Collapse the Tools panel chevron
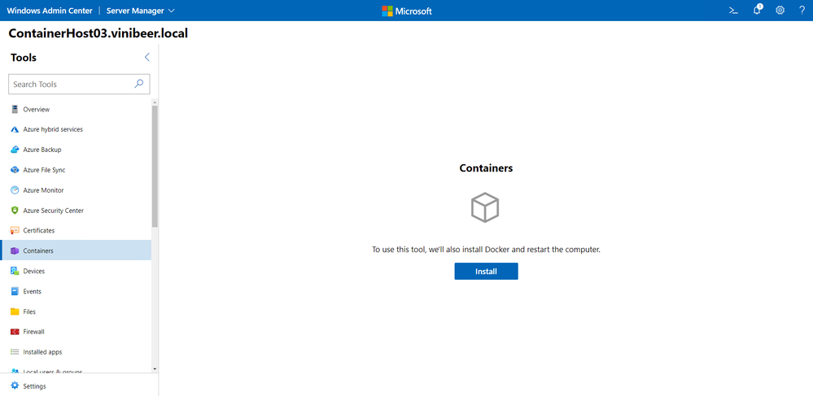 146,58
